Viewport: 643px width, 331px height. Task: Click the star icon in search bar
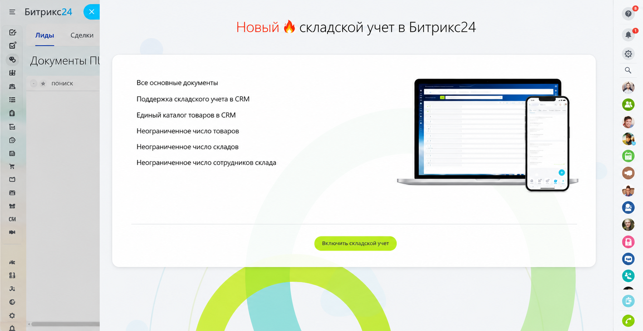click(43, 83)
